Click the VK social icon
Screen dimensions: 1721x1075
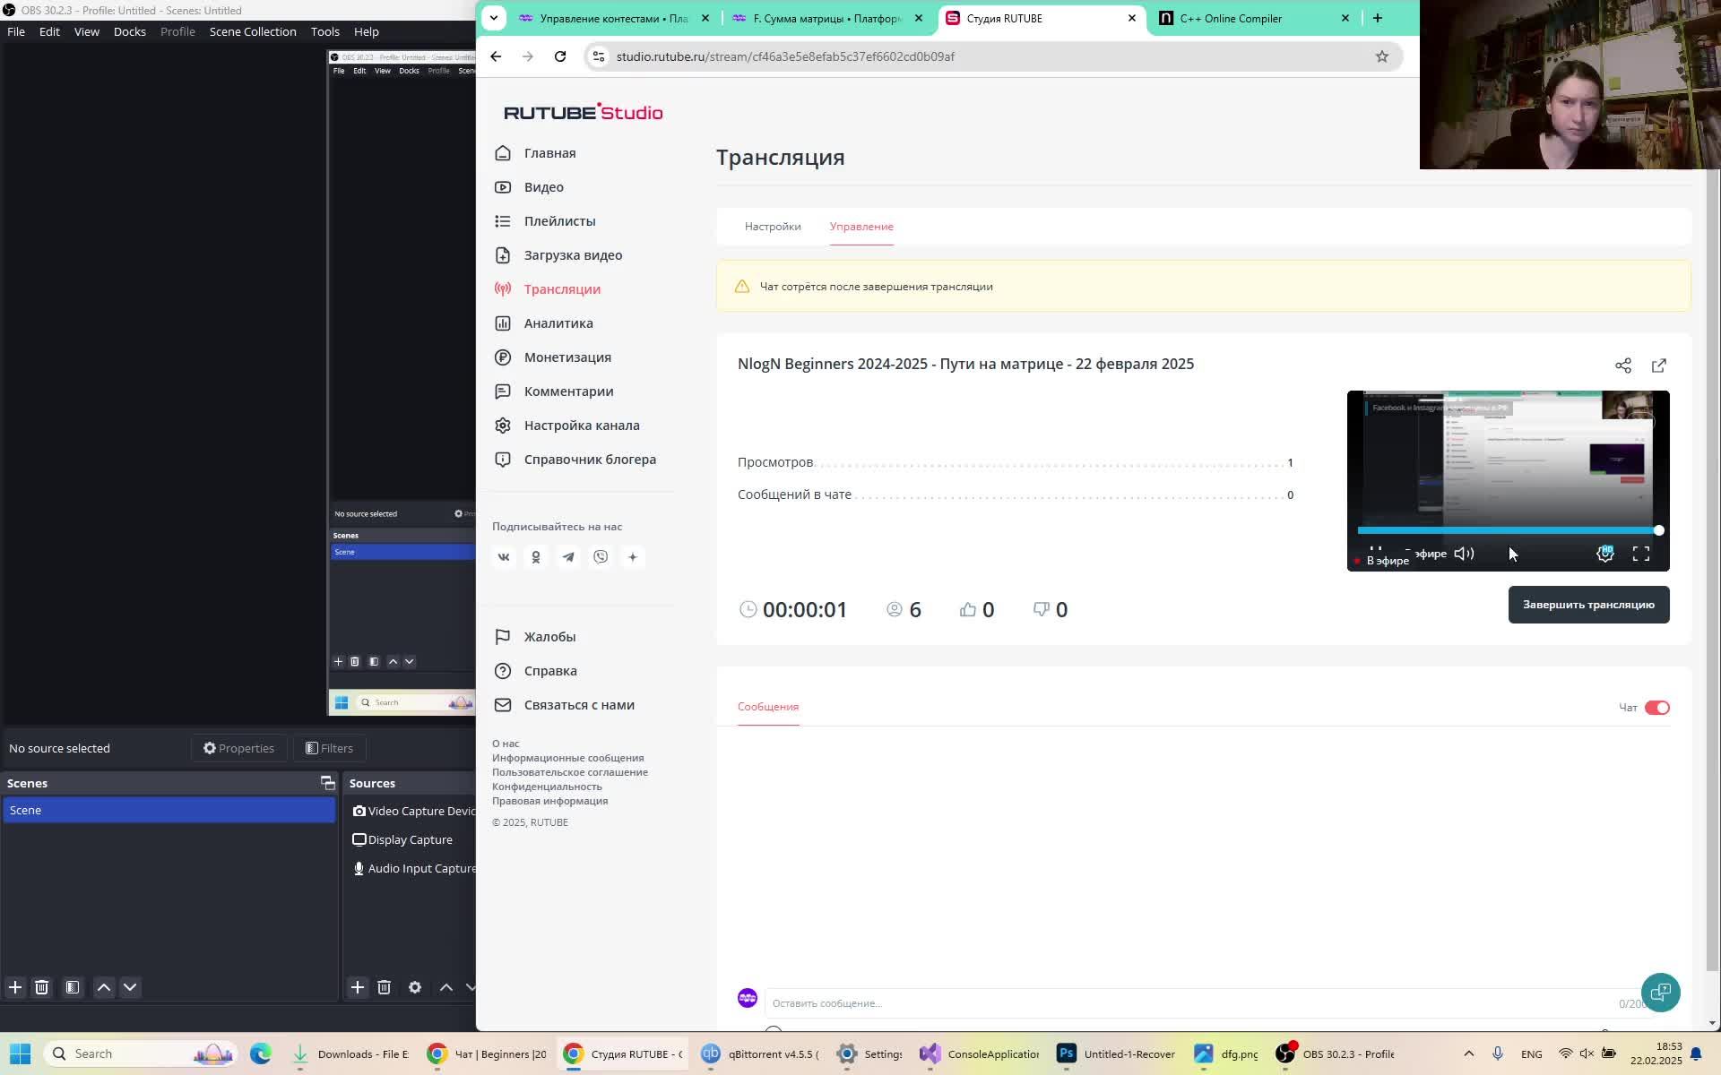click(x=504, y=557)
